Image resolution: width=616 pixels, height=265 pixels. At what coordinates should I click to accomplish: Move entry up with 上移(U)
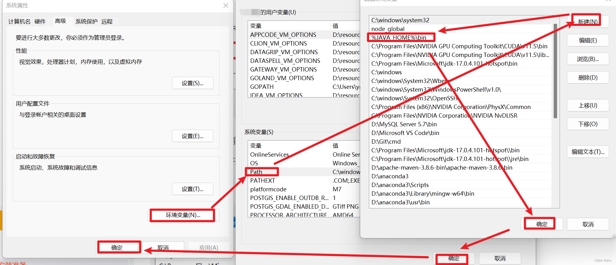[588, 105]
